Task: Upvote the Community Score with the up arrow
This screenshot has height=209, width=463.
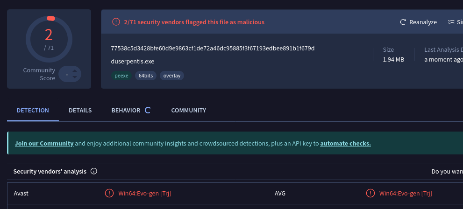Action: click(74, 71)
